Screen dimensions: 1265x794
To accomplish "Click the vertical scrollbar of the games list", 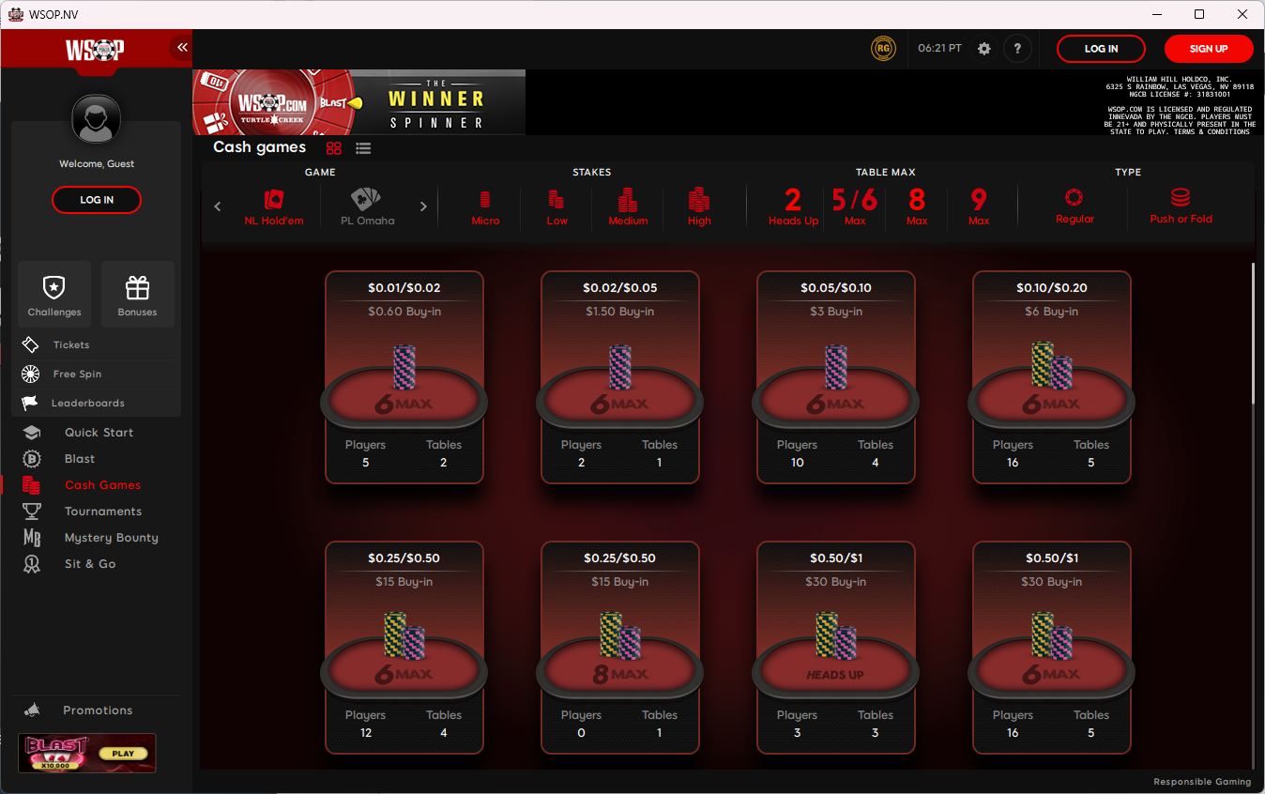I will tap(1254, 333).
